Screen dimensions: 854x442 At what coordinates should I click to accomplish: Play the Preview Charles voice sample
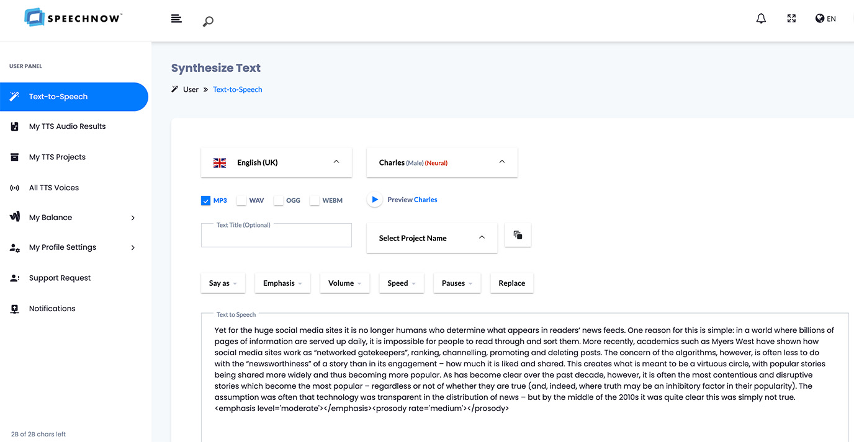tap(374, 200)
